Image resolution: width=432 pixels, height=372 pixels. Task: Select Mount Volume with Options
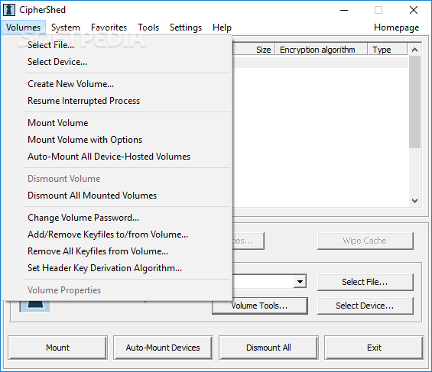click(116, 140)
